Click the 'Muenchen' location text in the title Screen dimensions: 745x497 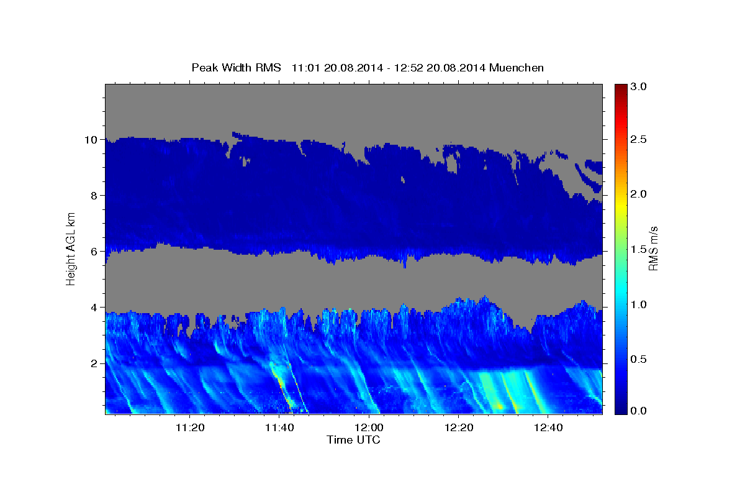click(517, 68)
